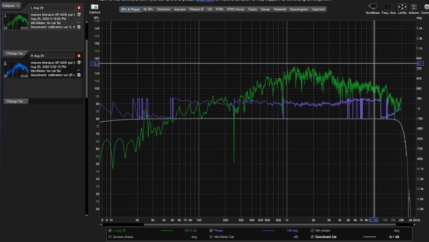
Task: Switch to All SPL tab
Action: coord(148,10)
